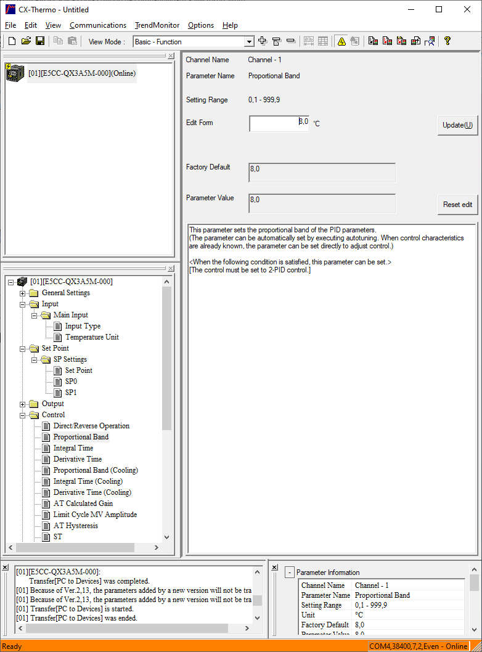
Task: Click the second transfer toolbar icon
Action: coord(387,41)
